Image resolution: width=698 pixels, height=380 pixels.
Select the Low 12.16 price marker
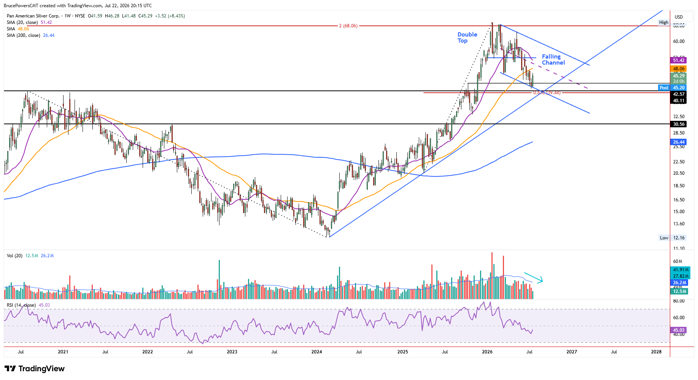(672, 238)
